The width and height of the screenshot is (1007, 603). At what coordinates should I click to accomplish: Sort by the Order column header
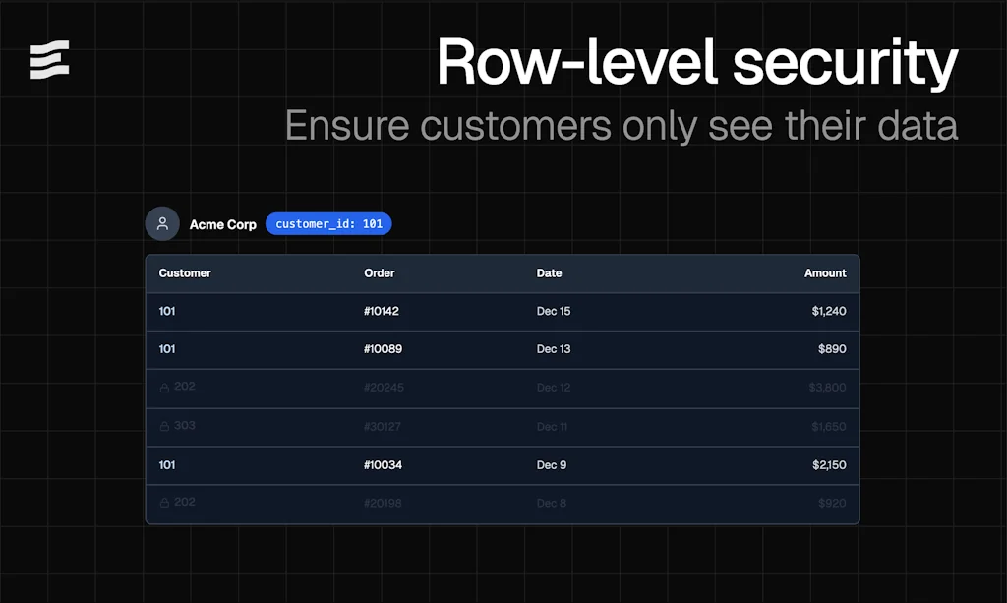(379, 272)
